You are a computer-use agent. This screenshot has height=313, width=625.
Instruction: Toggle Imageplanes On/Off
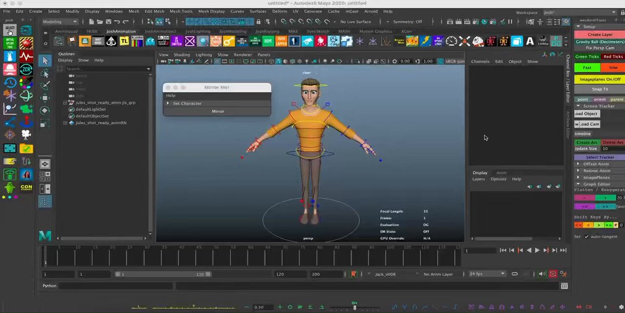click(x=600, y=79)
